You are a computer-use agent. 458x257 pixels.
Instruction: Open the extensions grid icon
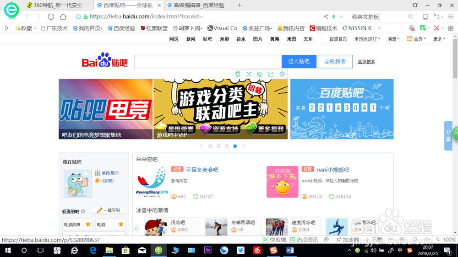(451, 28)
